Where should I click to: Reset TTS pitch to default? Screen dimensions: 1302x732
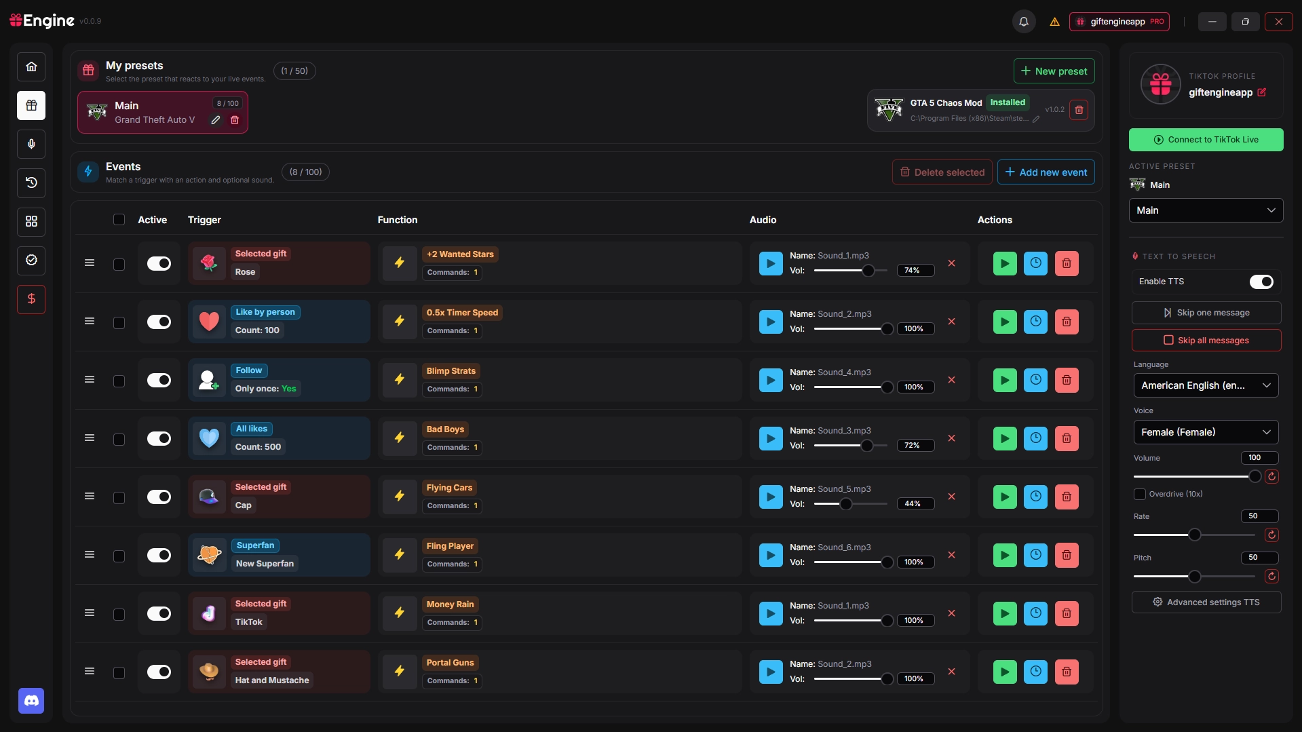(x=1272, y=576)
